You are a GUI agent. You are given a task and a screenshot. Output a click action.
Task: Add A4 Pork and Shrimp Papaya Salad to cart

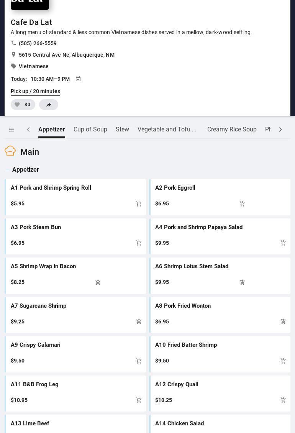(x=283, y=243)
